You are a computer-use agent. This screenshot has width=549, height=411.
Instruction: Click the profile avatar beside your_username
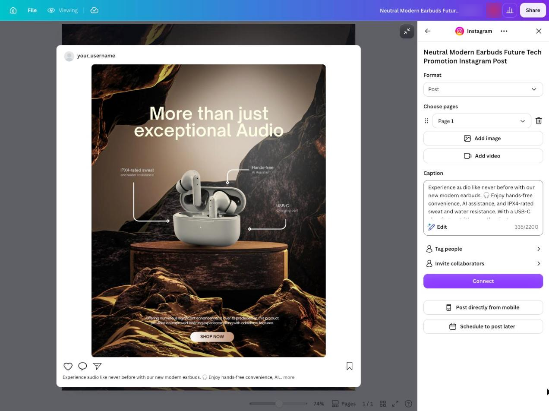pyautogui.click(x=69, y=56)
